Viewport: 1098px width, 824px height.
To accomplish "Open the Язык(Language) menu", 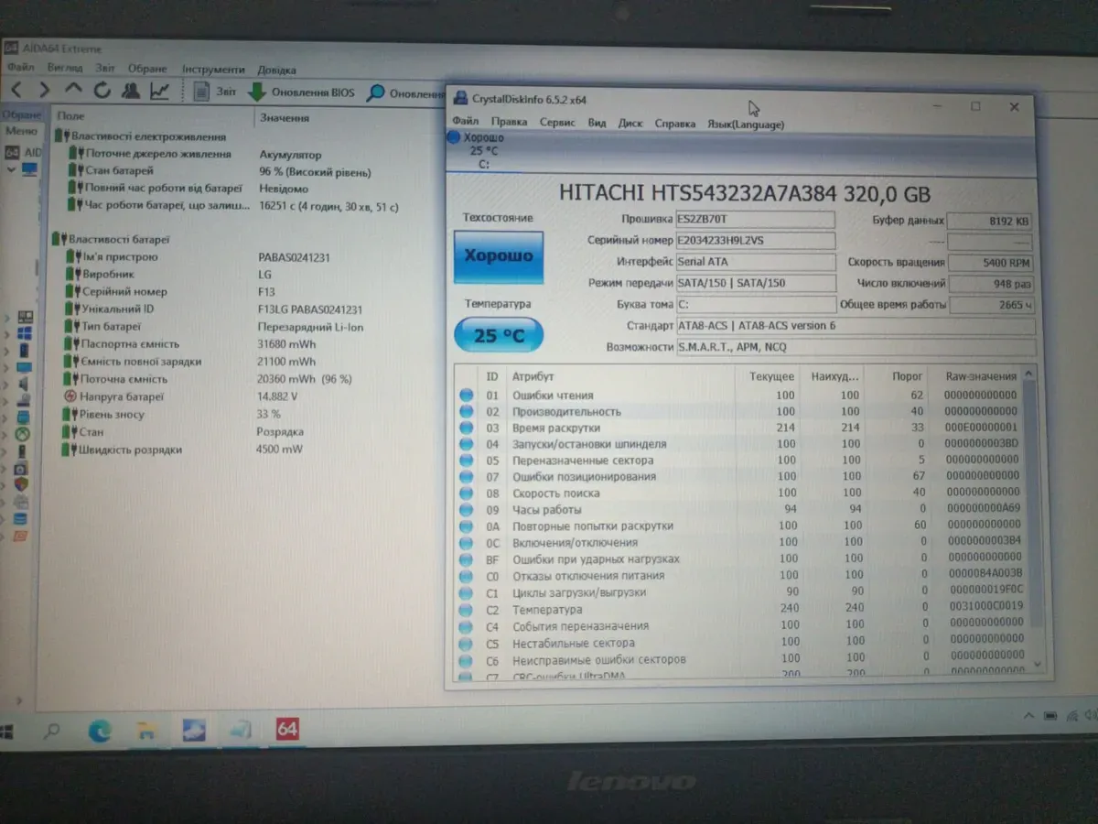I will click(x=745, y=124).
